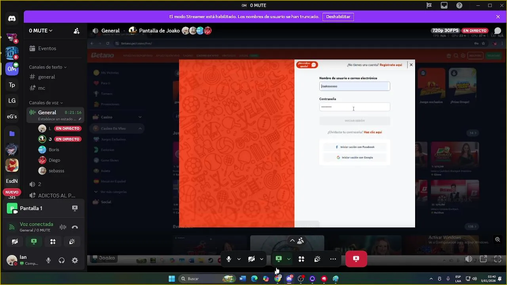
Task: Show hidden system tray icons arrow
Action: [431, 279]
